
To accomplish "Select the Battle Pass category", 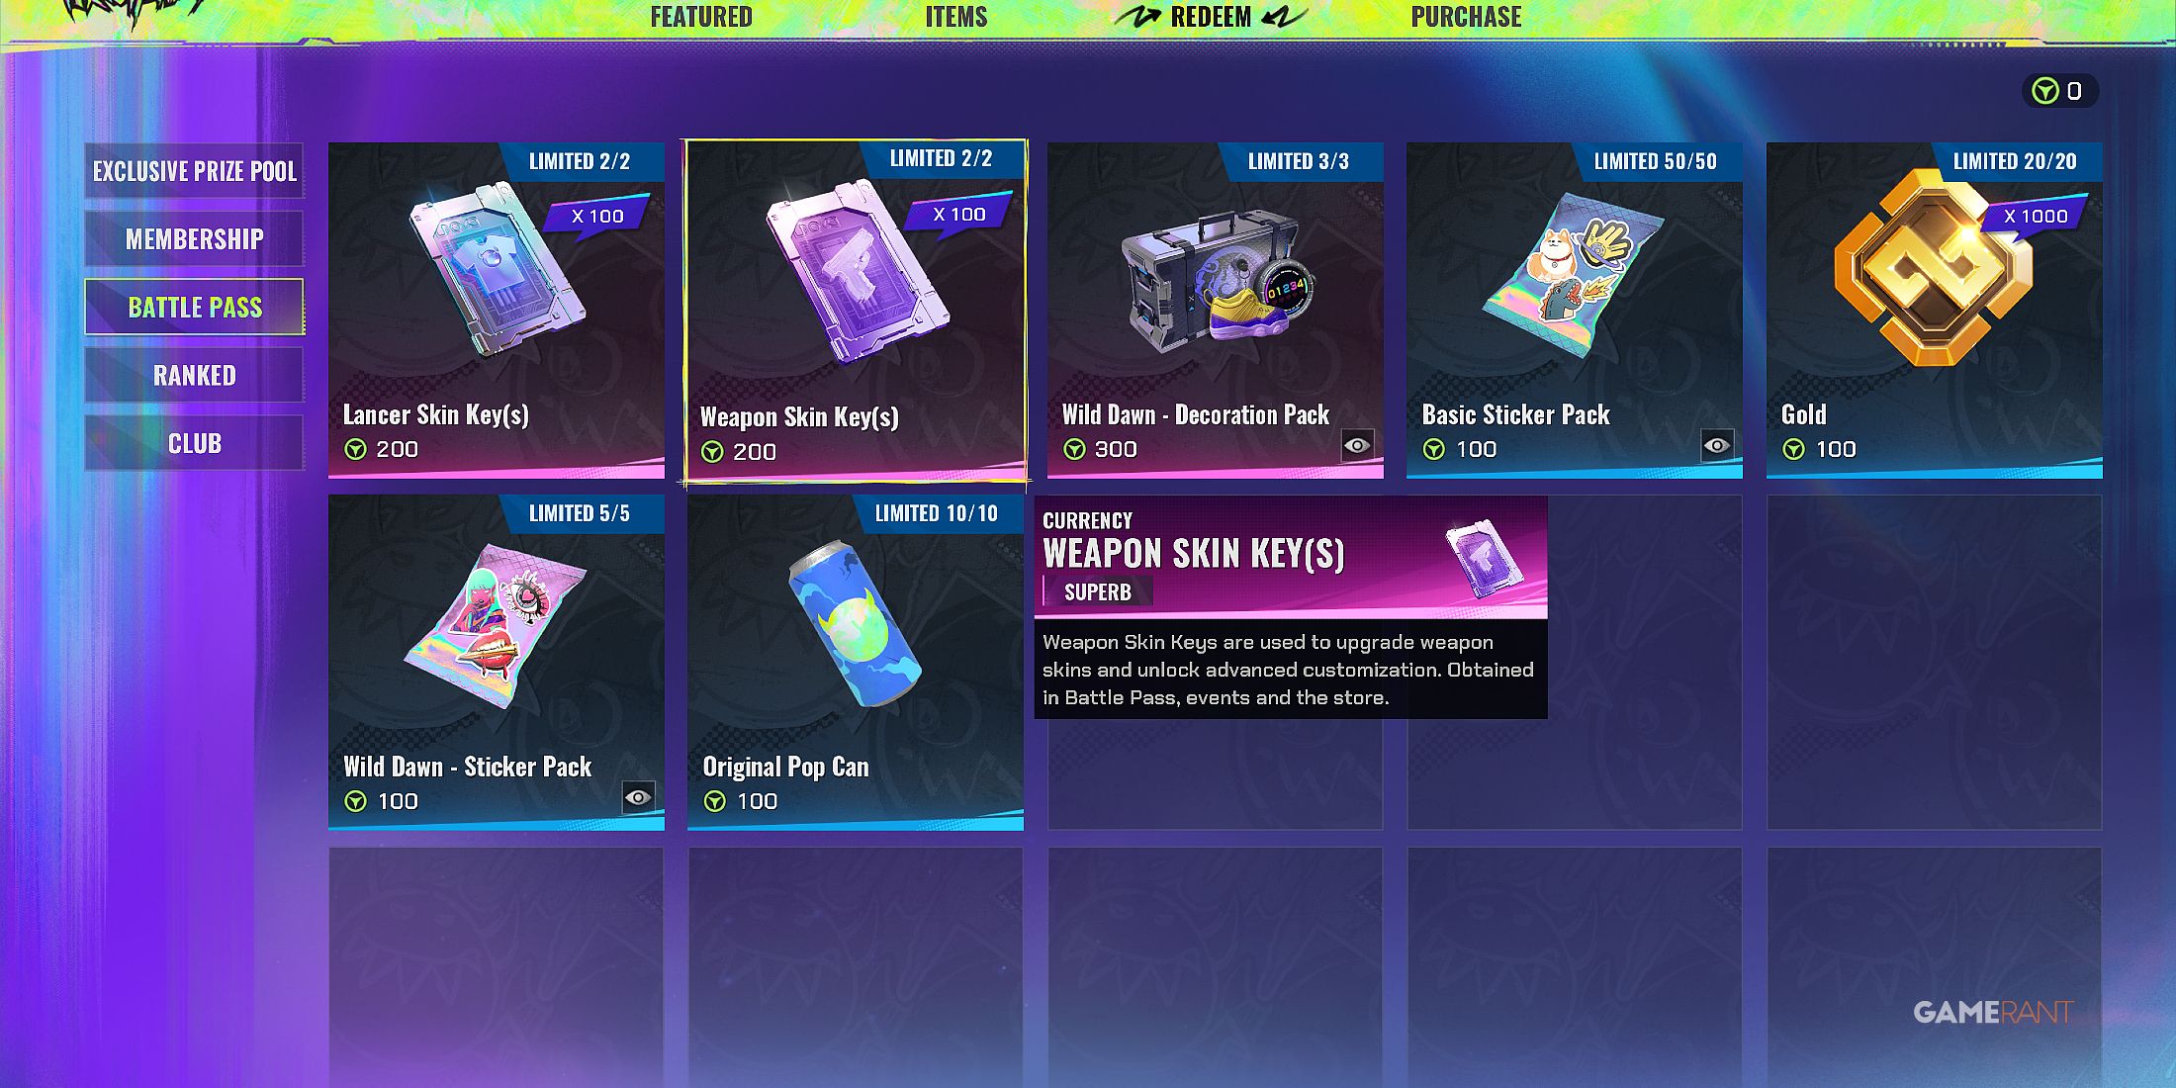I will (x=195, y=307).
